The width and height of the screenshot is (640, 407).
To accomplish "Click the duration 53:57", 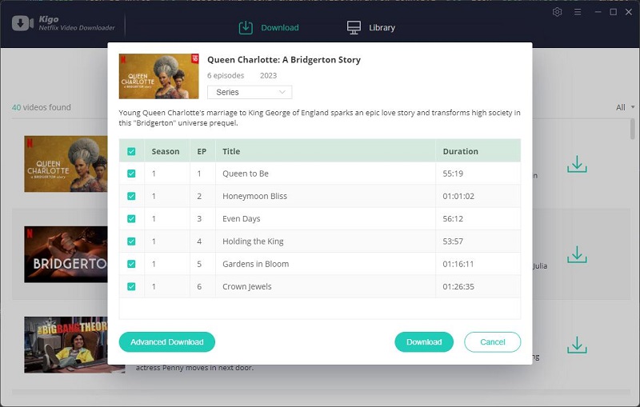I will pyautogui.click(x=453, y=241).
